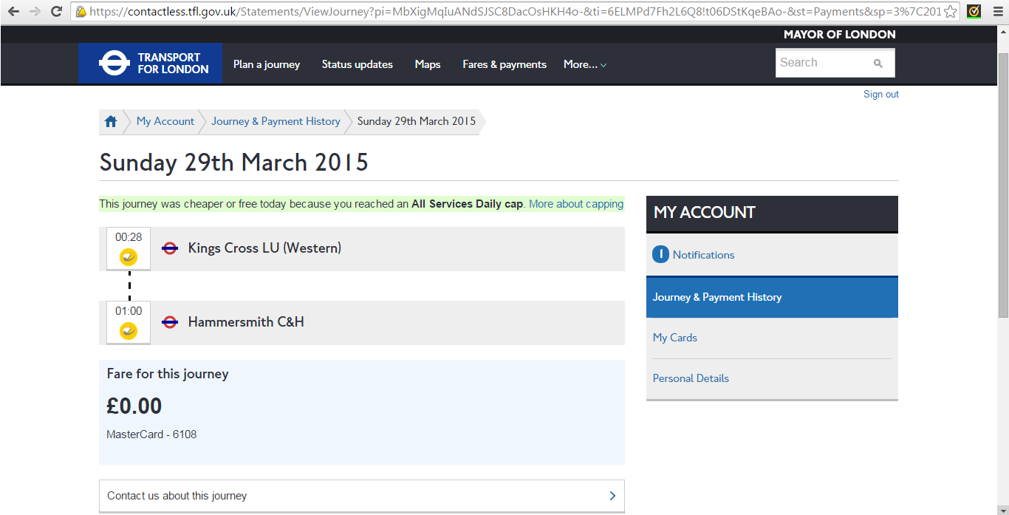Click the Hammersmith C&H row
Viewport: 1009px width, 515px height.
(362, 323)
